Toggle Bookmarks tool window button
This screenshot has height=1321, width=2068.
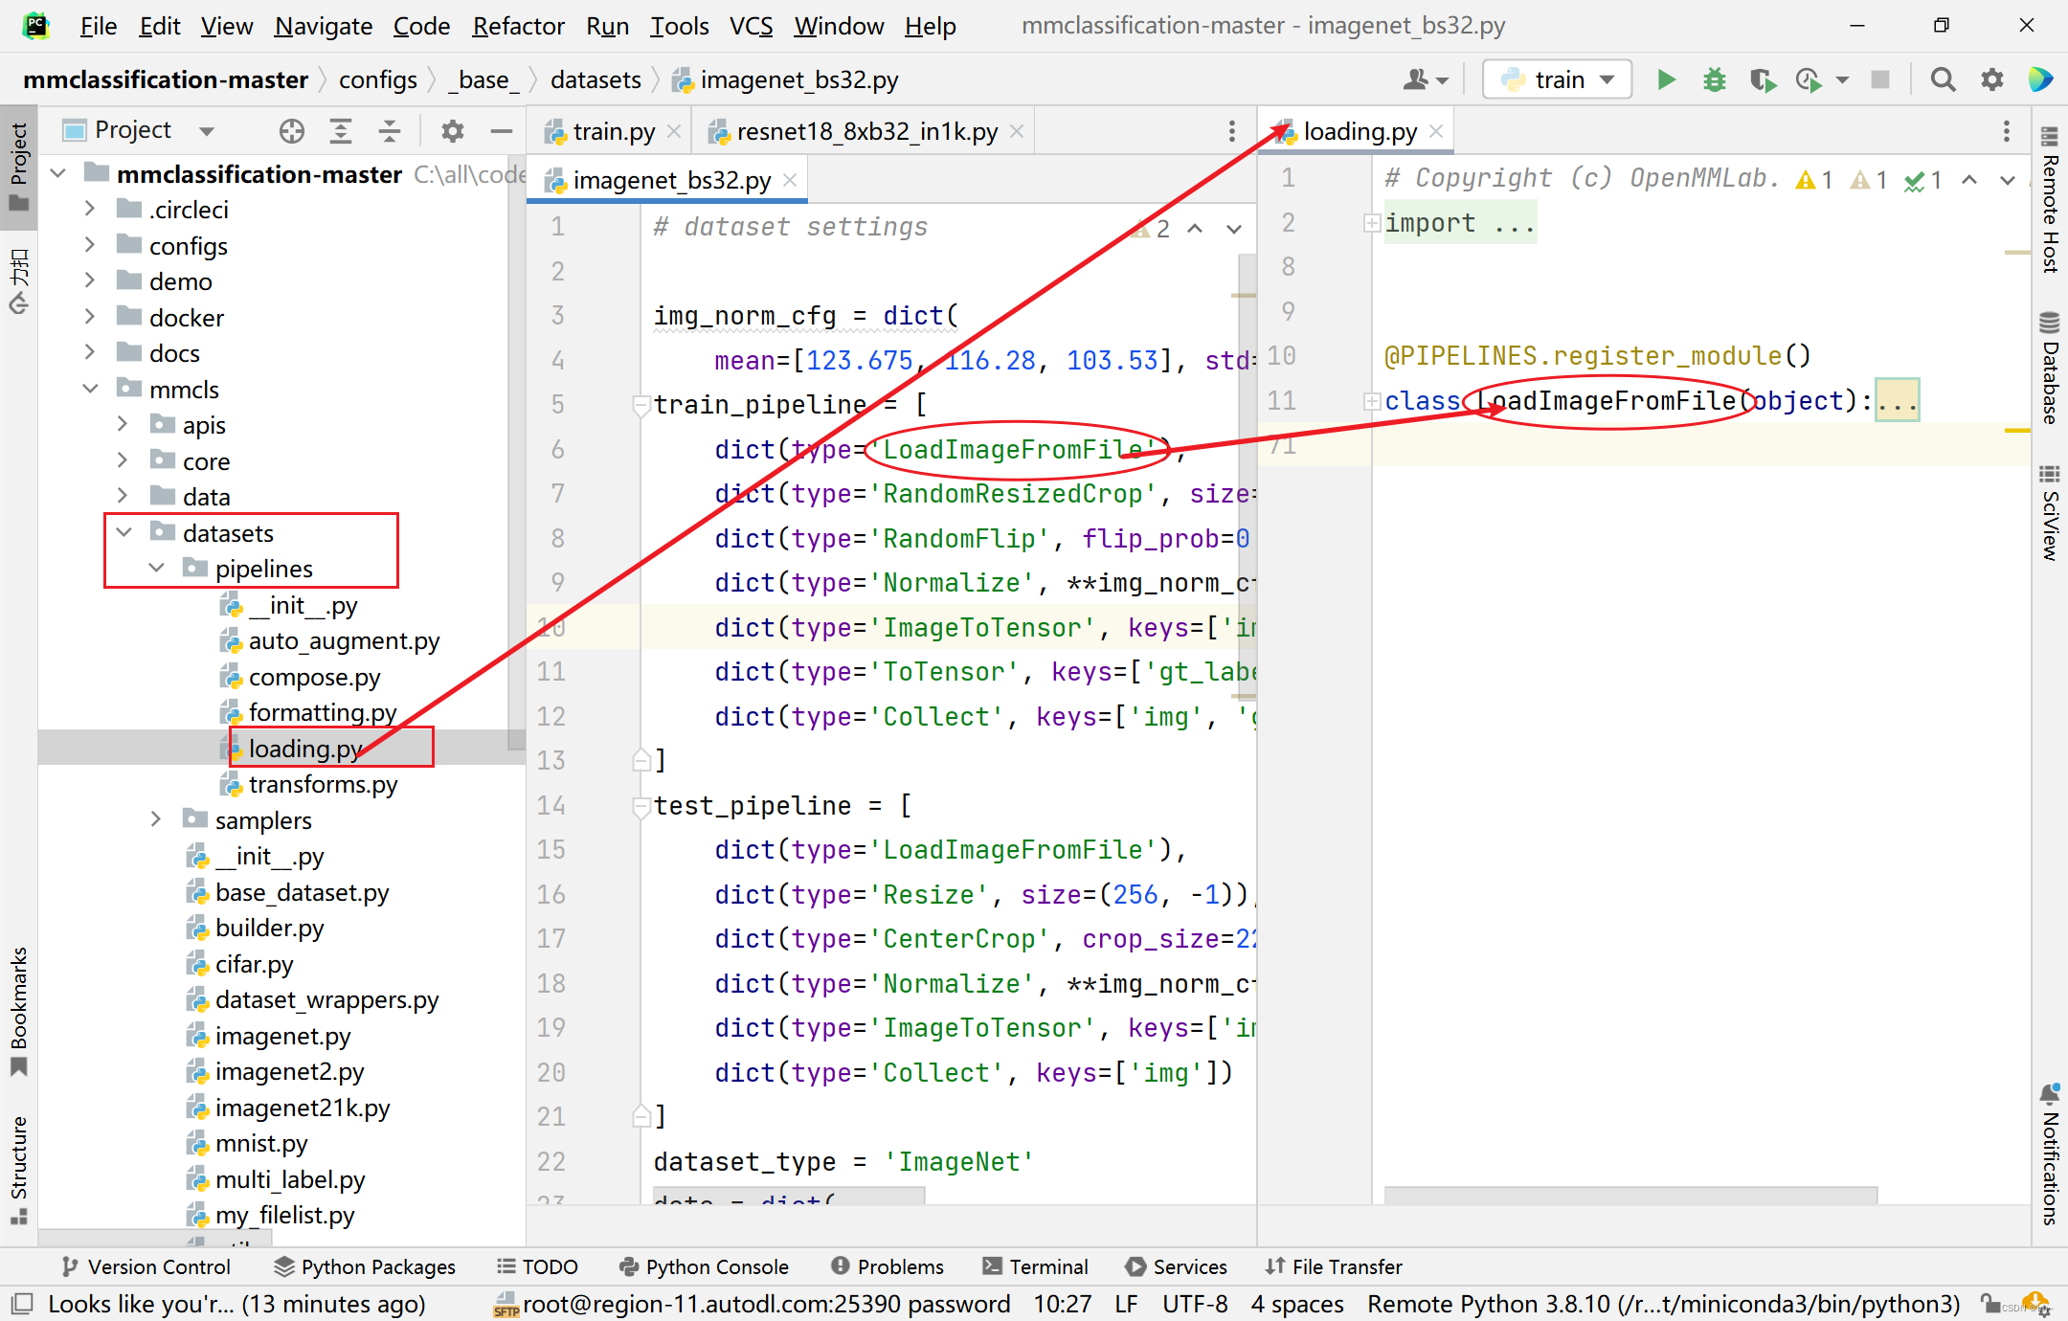(18, 1010)
